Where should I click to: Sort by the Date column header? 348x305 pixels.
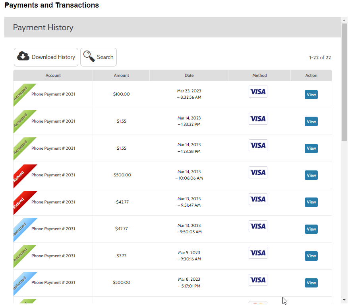tap(189, 75)
